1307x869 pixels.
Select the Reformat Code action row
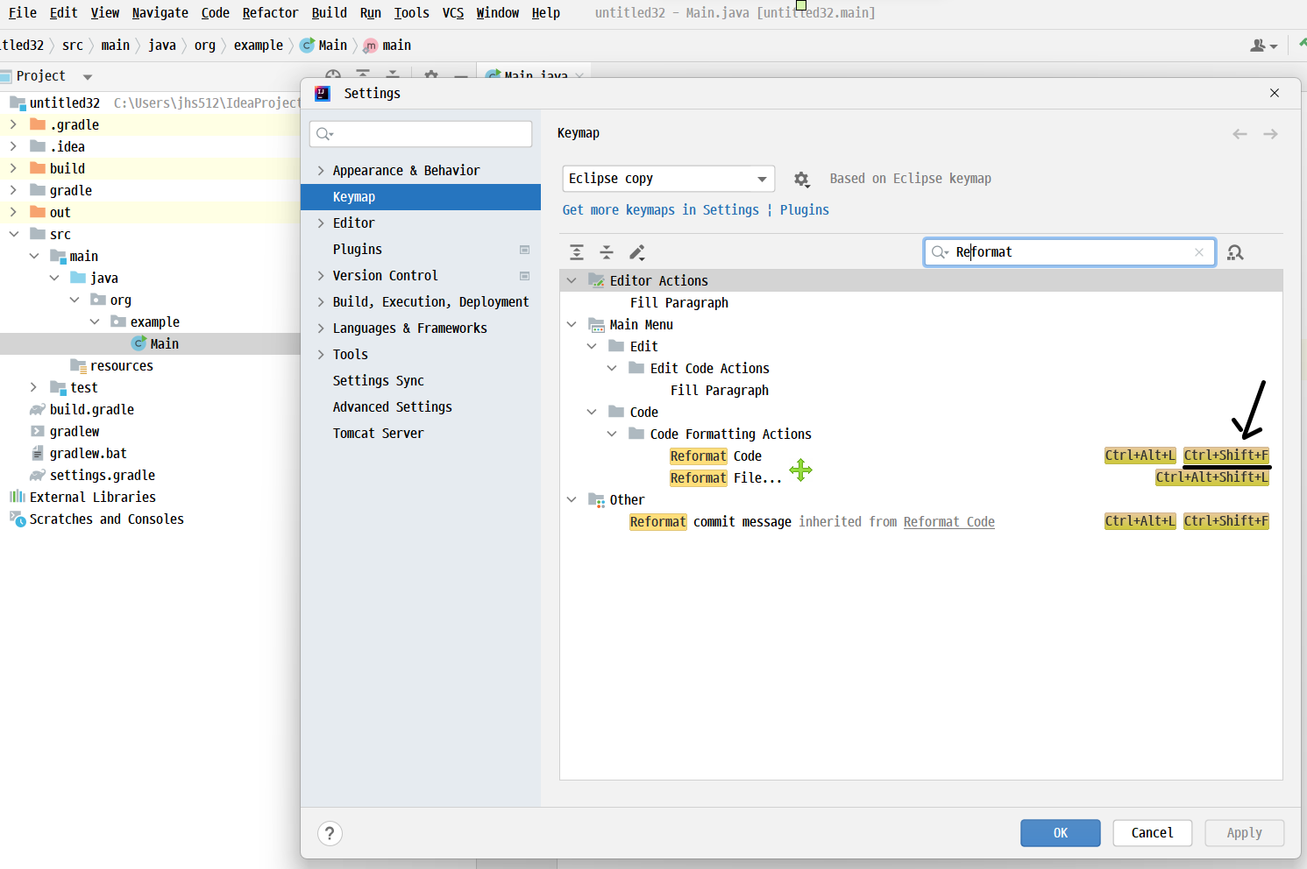pos(921,456)
